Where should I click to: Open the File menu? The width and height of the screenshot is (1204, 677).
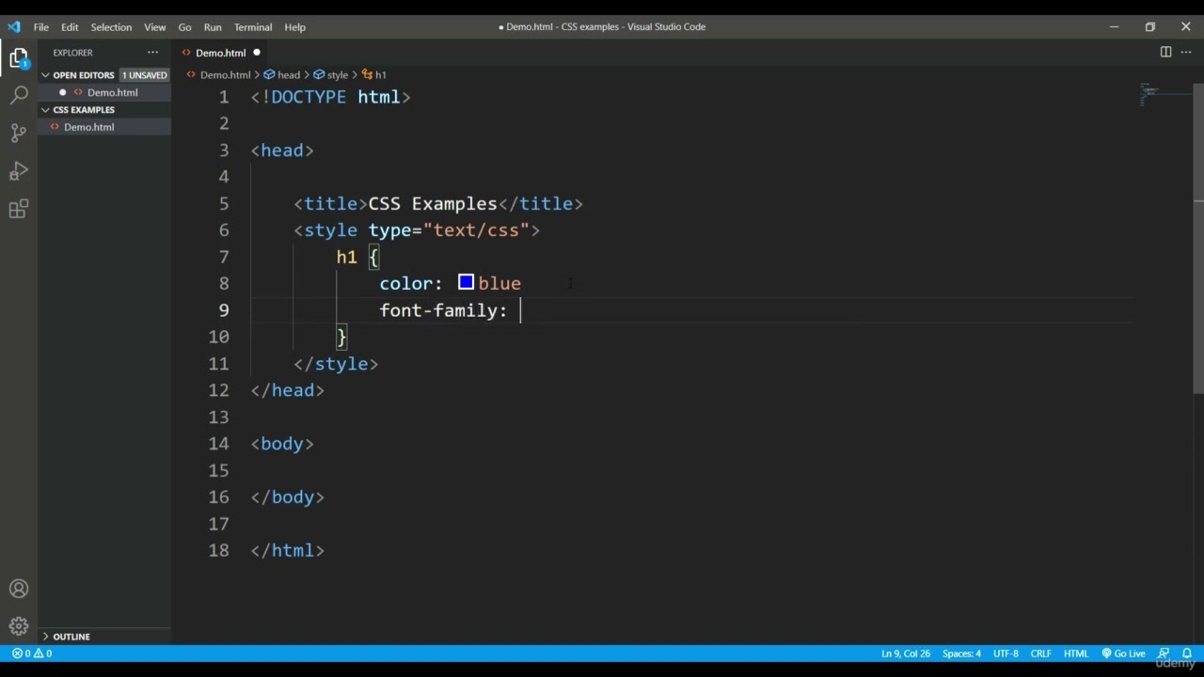41,27
